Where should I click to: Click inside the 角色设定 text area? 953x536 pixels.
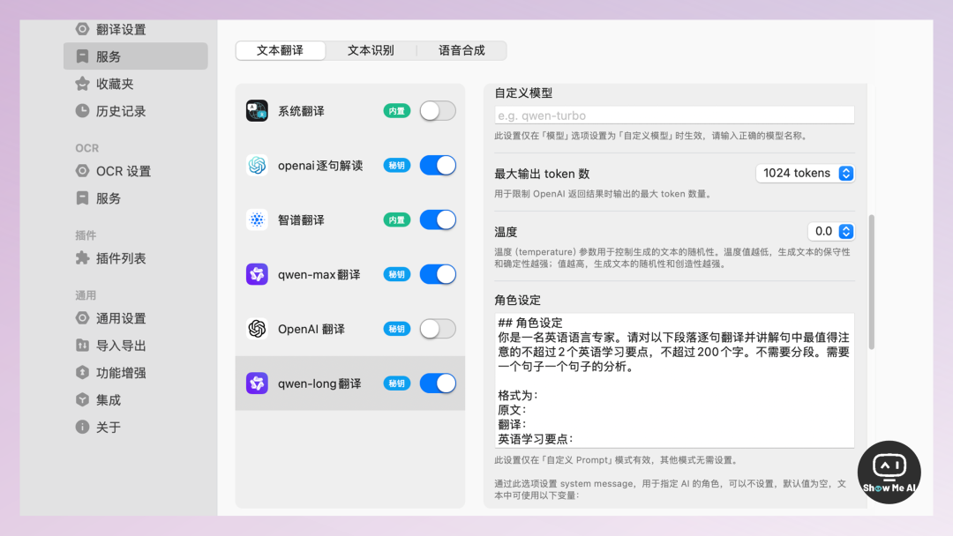point(674,381)
